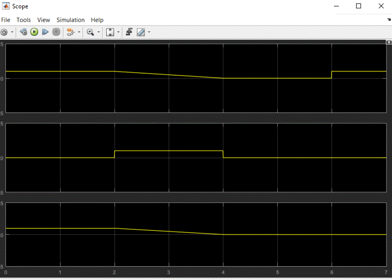Click the dock scope arrow at top right
This screenshot has width=392, height=280.
coord(389,20)
